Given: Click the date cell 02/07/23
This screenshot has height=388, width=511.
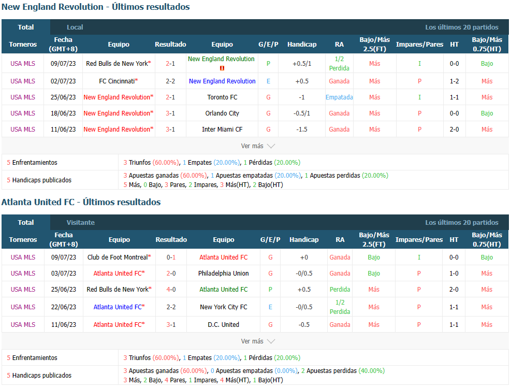Looking at the screenshot, I should (63, 81).
